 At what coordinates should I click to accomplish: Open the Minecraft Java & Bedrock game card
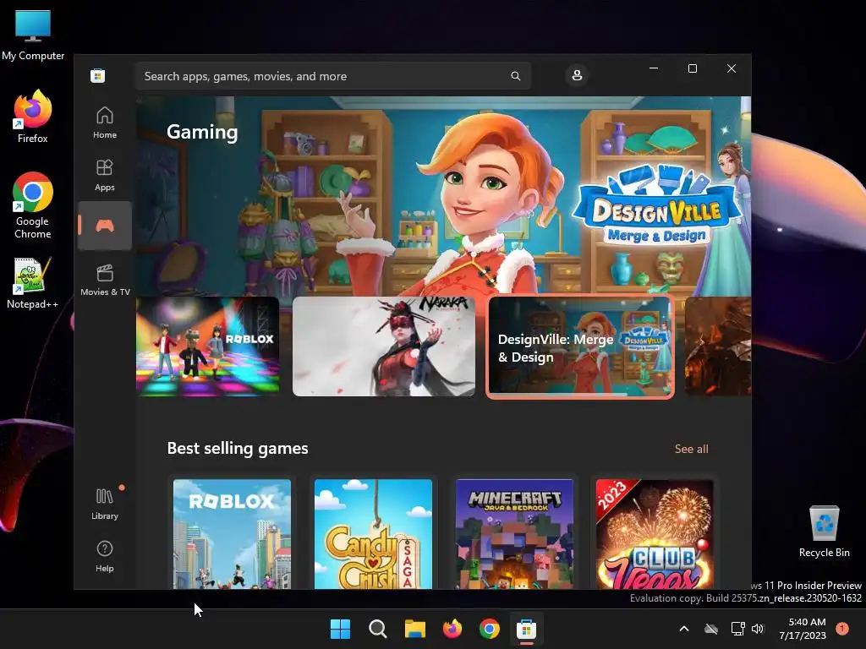click(514, 534)
